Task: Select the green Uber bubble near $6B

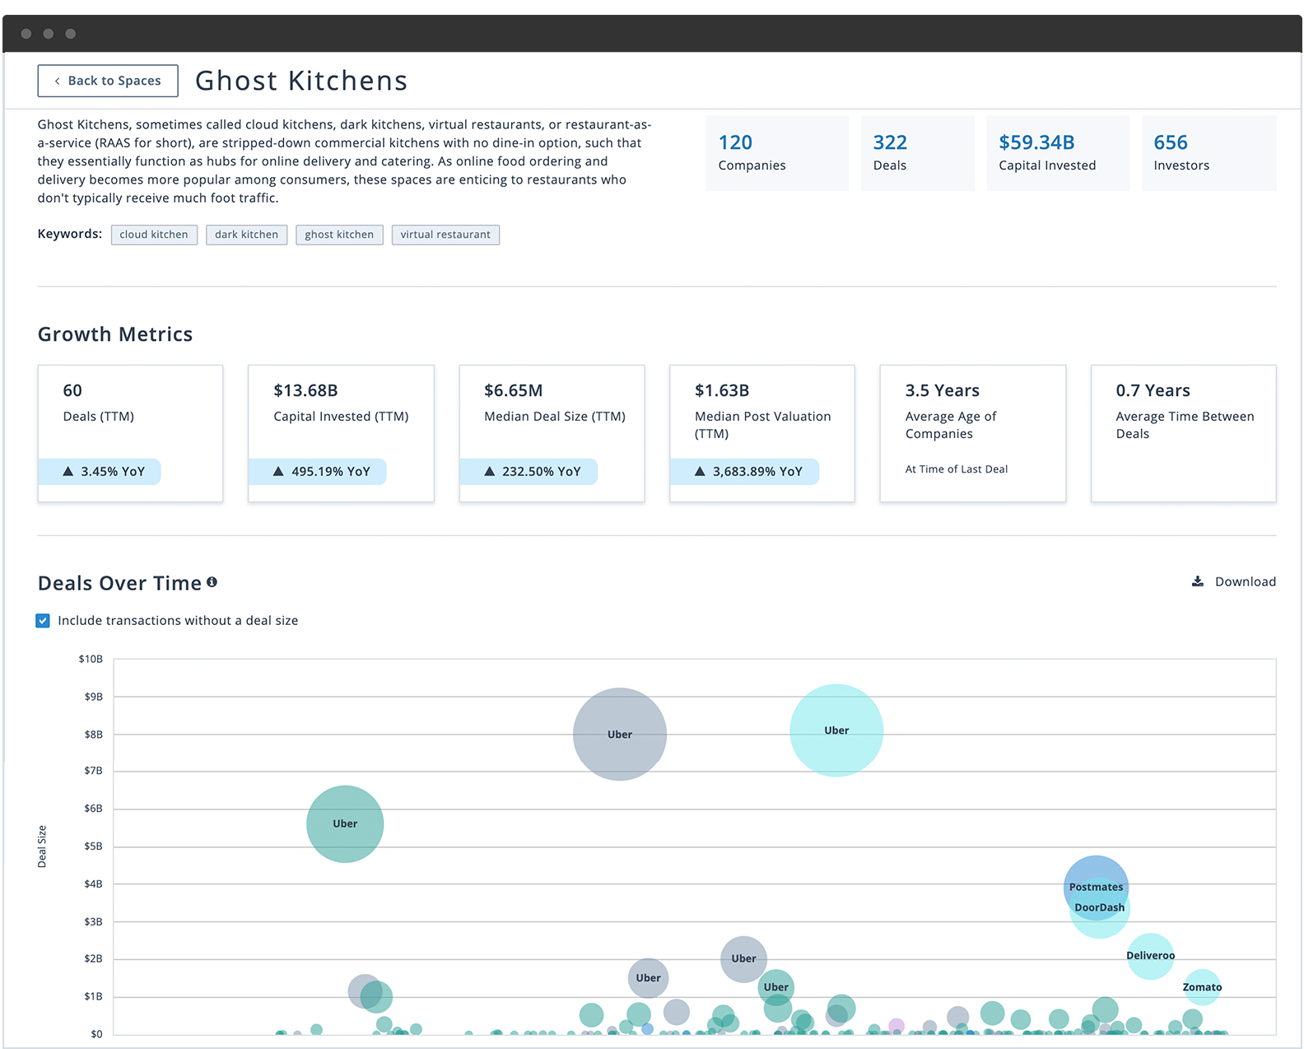Action: 345,824
